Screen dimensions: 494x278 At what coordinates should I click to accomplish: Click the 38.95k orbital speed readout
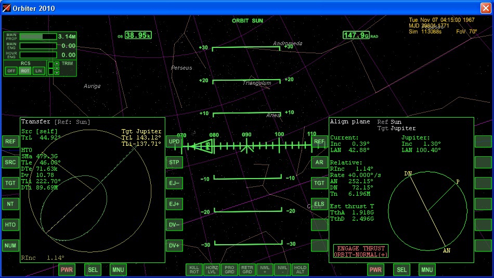138,35
